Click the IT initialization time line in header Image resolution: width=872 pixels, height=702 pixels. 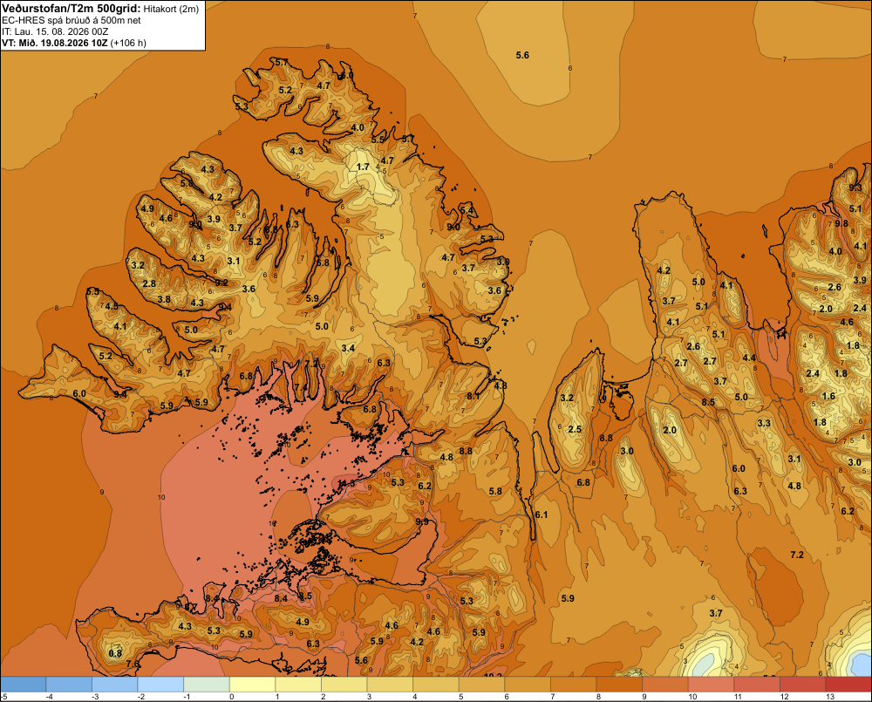click(55, 31)
